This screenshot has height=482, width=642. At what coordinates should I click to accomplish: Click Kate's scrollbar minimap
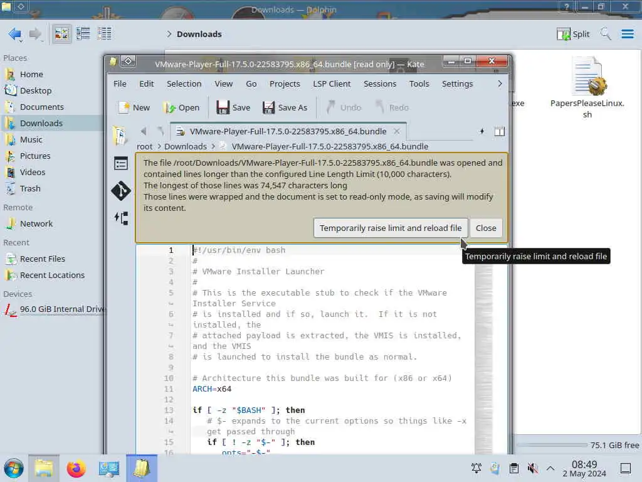point(484,348)
